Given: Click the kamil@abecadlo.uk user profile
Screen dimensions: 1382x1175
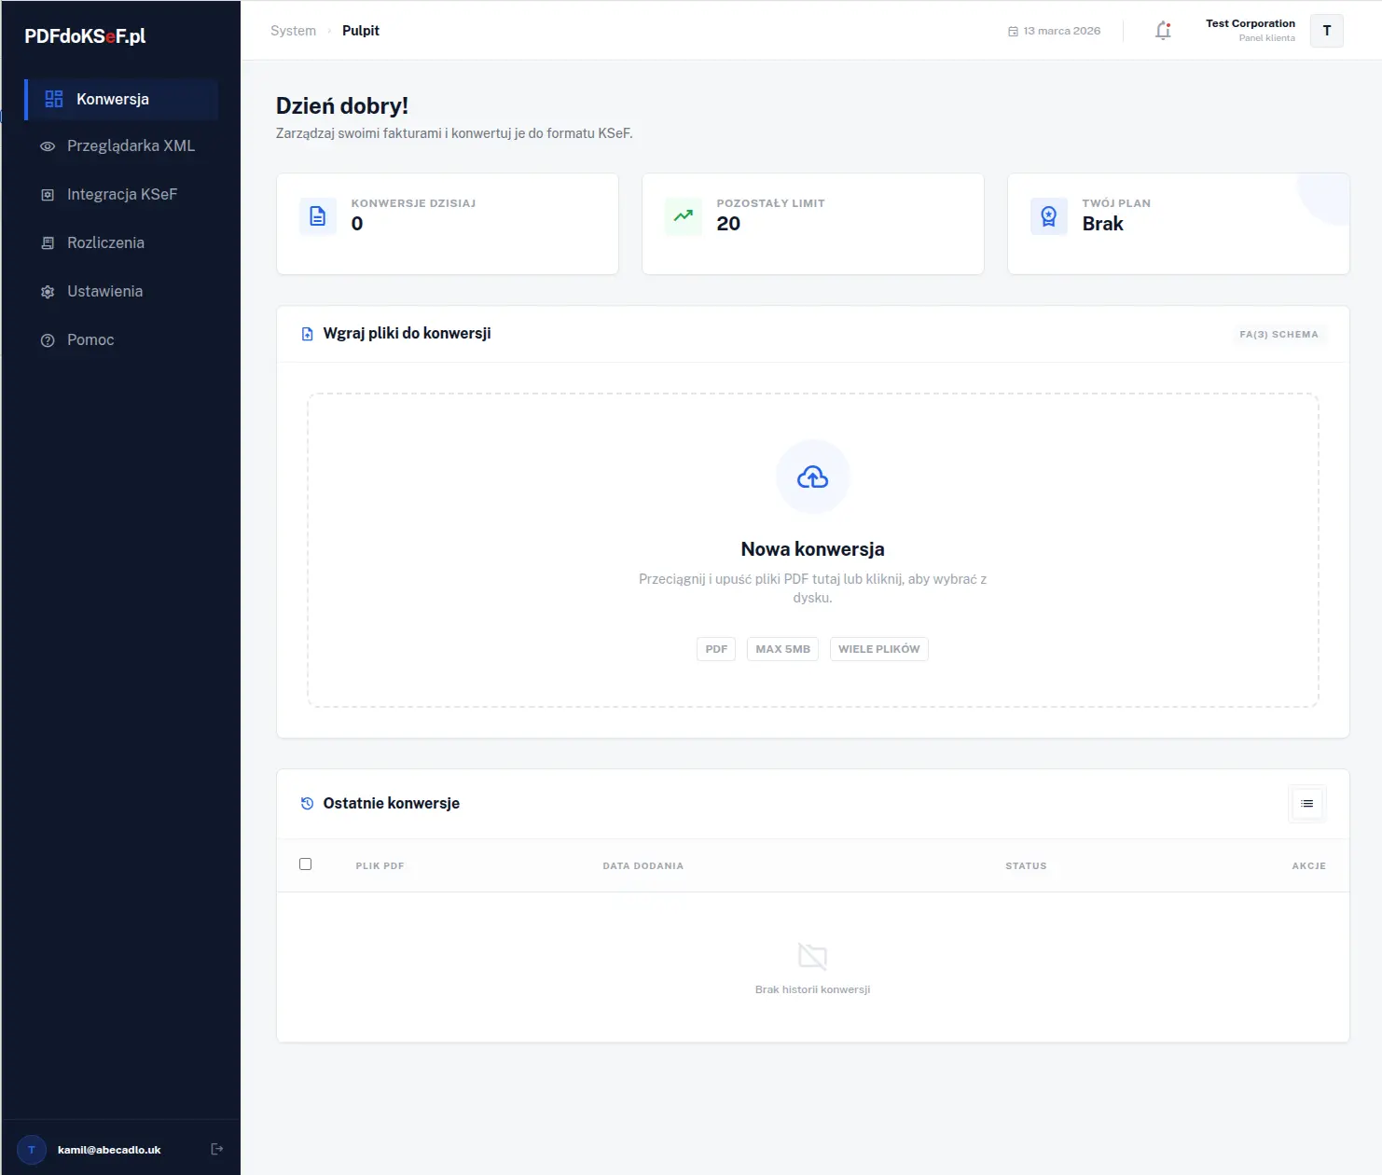Looking at the screenshot, I should coord(108,1150).
